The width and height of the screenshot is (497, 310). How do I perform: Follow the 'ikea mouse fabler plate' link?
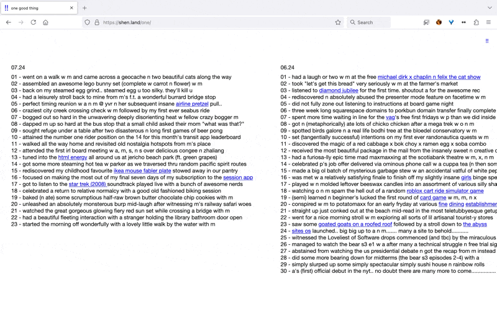tap(142, 170)
